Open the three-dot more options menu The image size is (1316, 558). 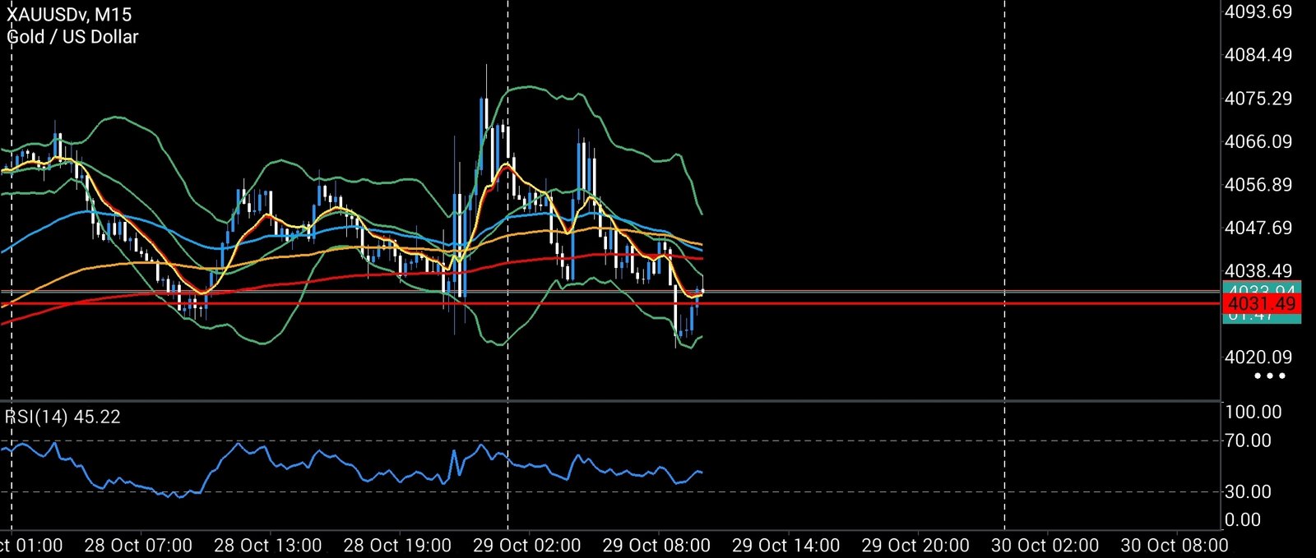point(1269,376)
